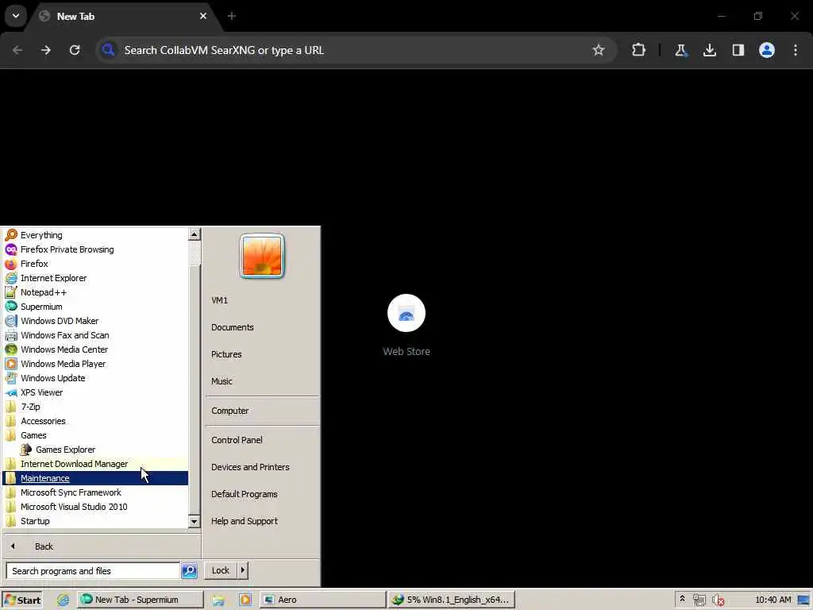The width and height of the screenshot is (813, 610).
Task: Click the programs list scroll-up arrow
Action: pos(194,234)
